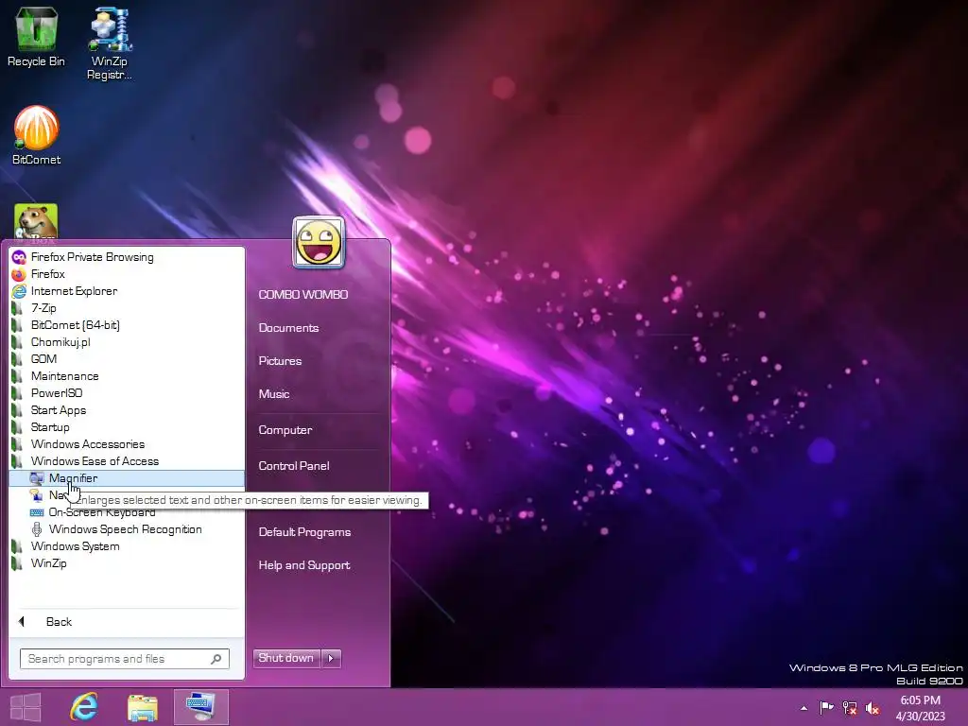Viewport: 968px width, 726px height.
Task: Click the Firefox Private Browsing icon
Action: (x=19, y=257)
